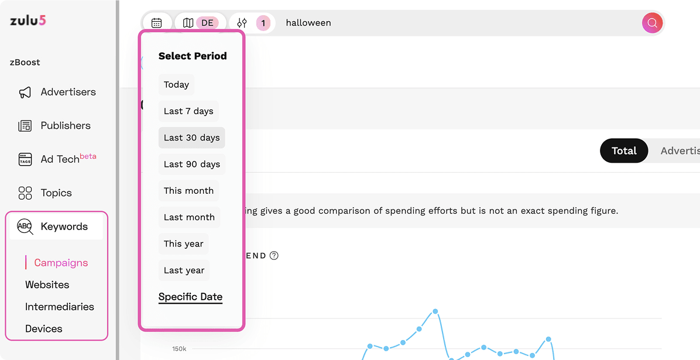Select Last 7 days period
This screenshot has height=360, width=700.
click(188, 111)
